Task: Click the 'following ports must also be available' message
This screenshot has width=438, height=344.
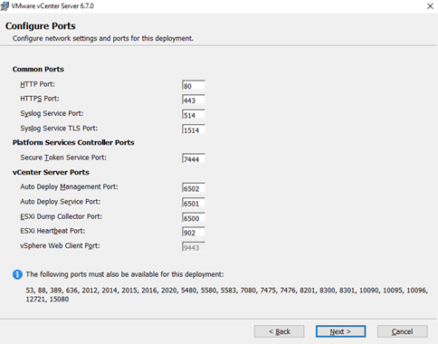Action: (x=125, y=274)
